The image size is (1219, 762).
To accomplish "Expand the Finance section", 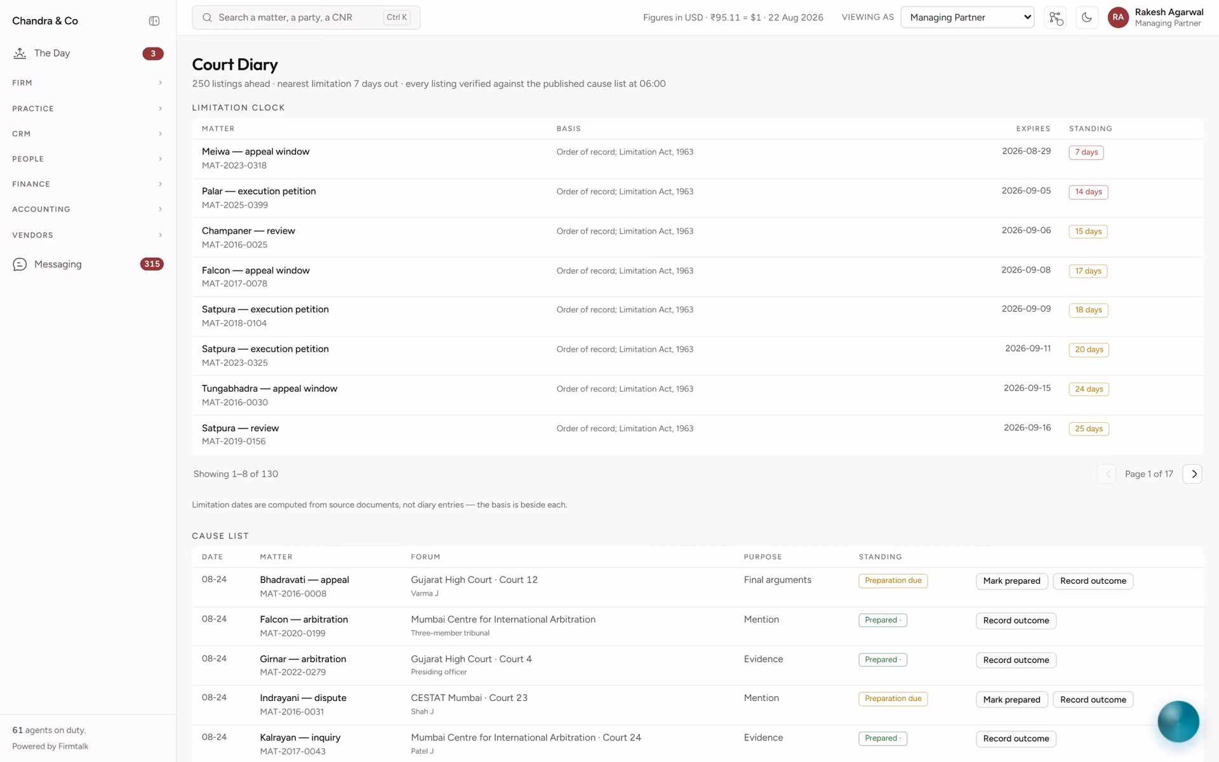I will tap(88, 184).
